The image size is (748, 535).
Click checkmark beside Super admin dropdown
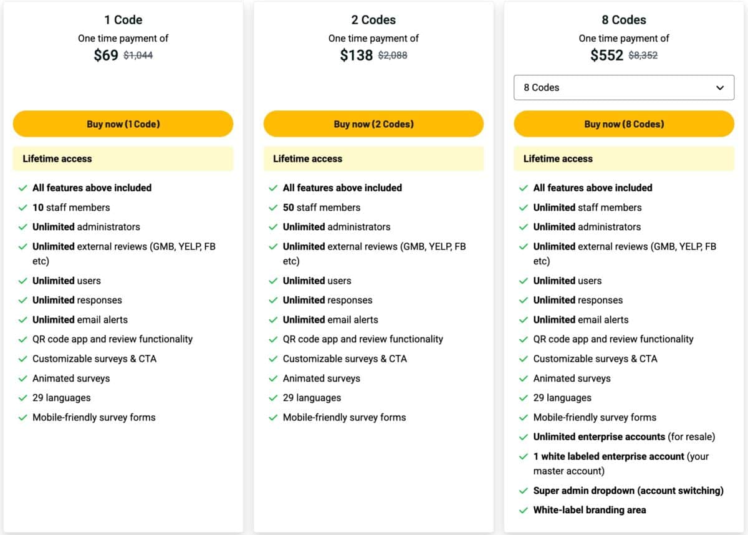click(524, 491)
